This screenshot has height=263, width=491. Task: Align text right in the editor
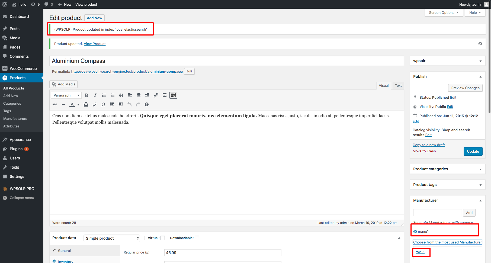147,95
